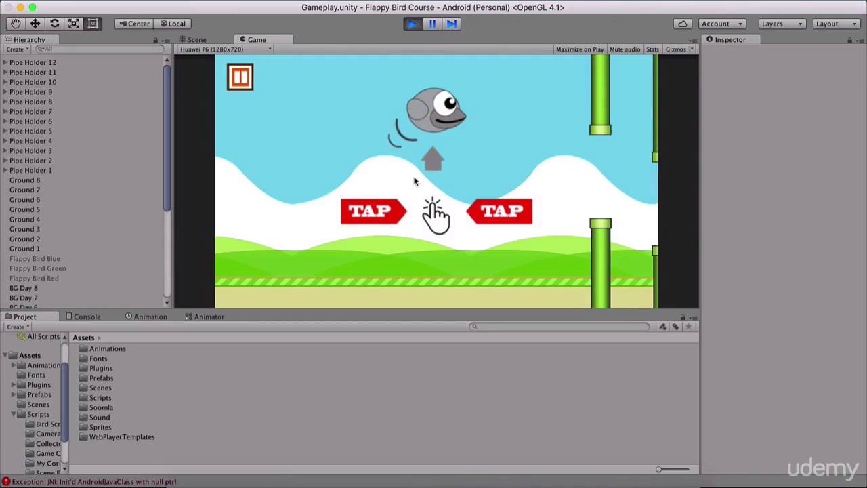Lock the Project panel
The width and height of the screenshot is (867, 488).
[x=683, y=317]
